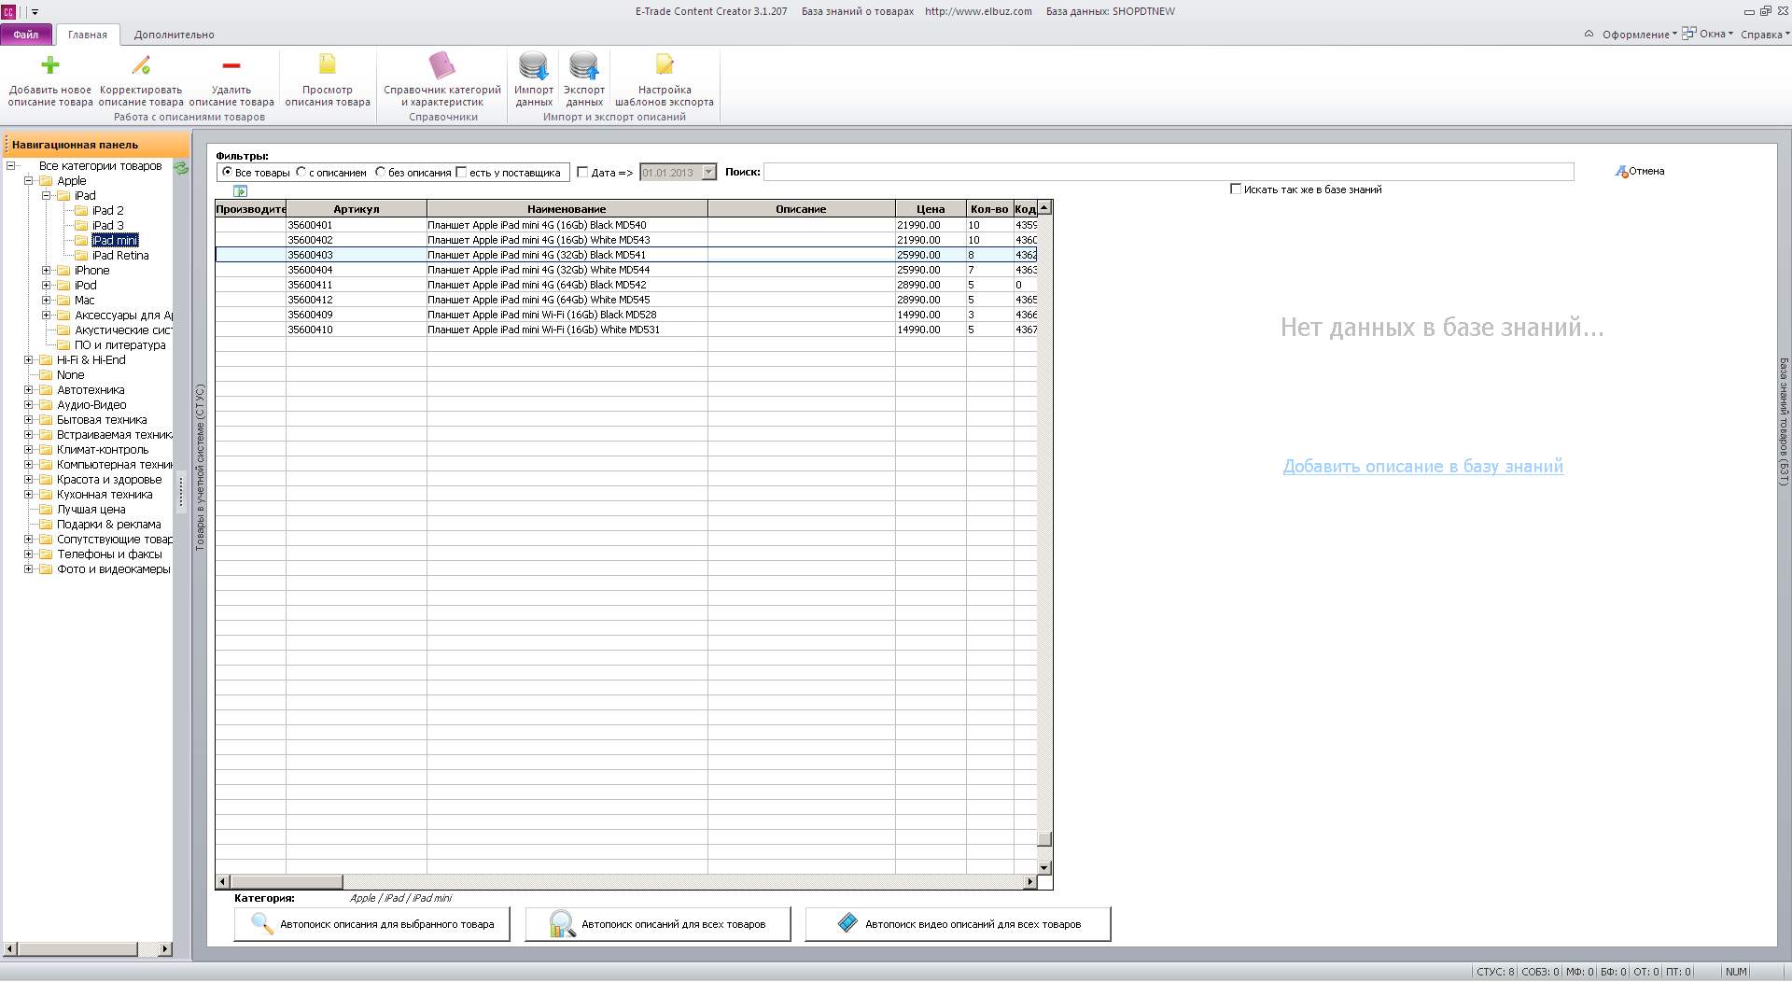Open export template settings icon
Viewport: 1792px width, 982px height.
point(665,64)
